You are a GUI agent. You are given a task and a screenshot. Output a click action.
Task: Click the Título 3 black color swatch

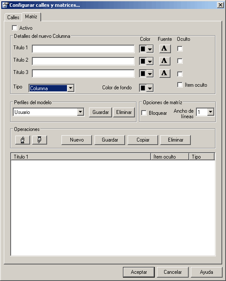tap(143, 74)
